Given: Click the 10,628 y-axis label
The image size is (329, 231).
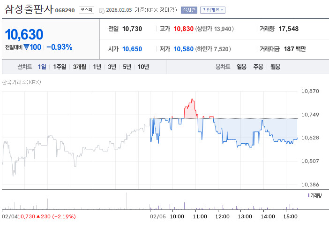Looking at the screenshot, I should point(310,138).
